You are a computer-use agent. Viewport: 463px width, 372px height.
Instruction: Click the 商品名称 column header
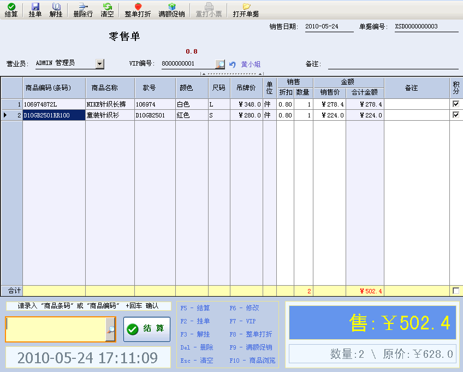tap(110, 88)
